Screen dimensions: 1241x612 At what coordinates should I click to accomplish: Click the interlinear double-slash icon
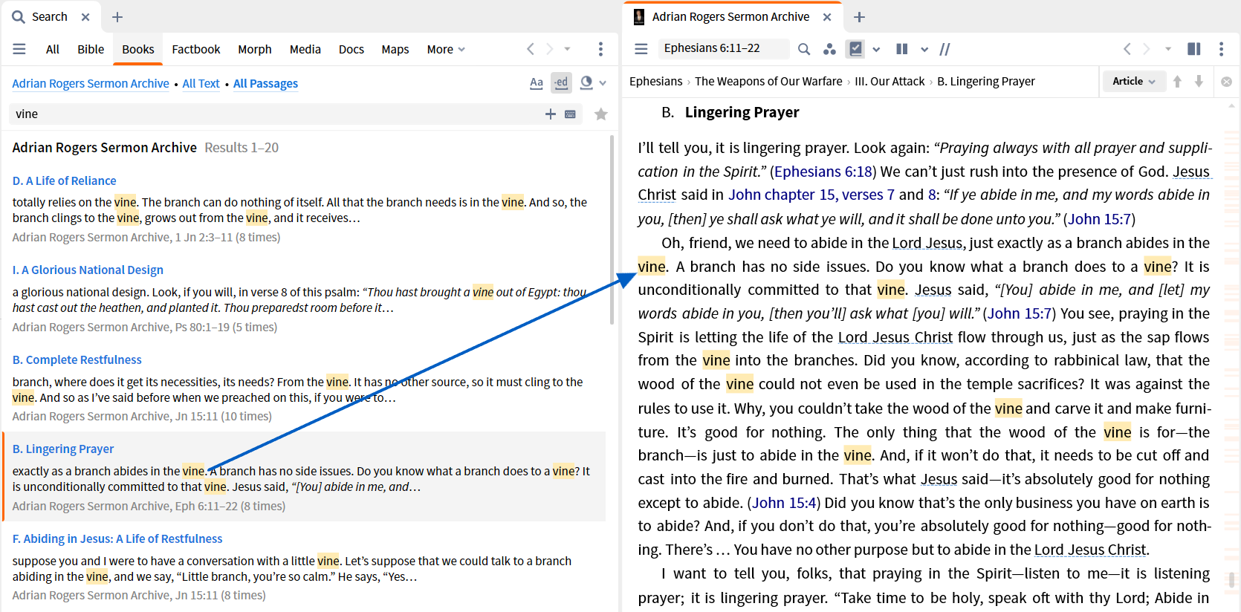945,49
